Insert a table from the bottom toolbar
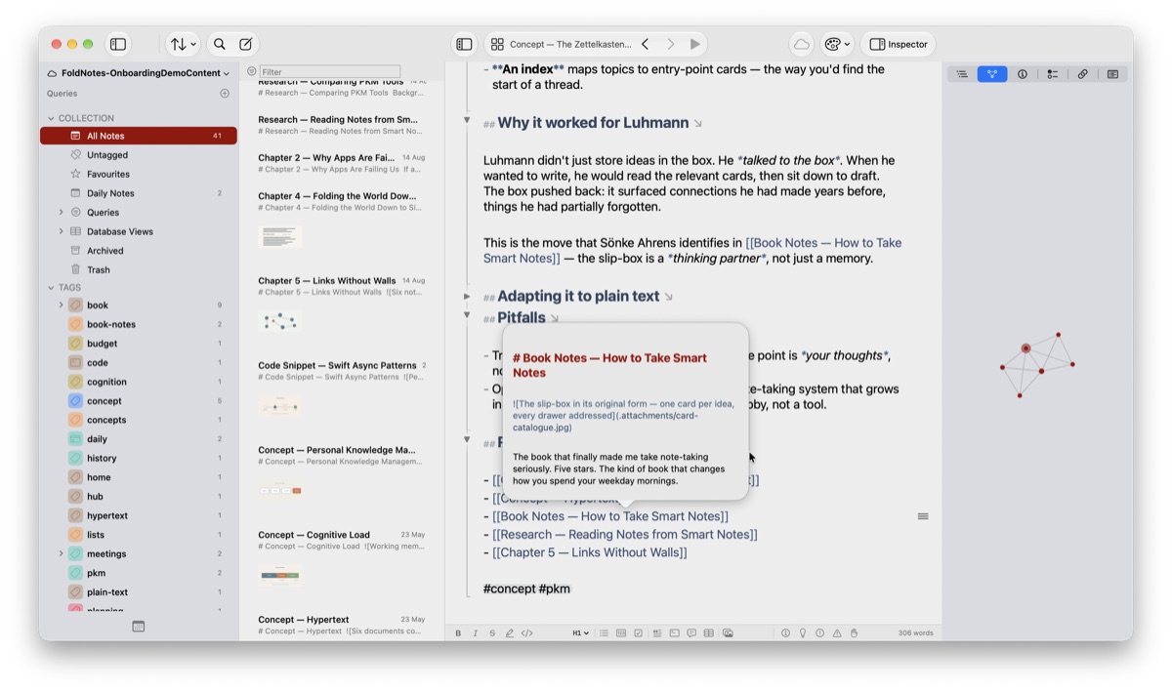The height and width of the screenshot is (692, 1172). point(709,633)
